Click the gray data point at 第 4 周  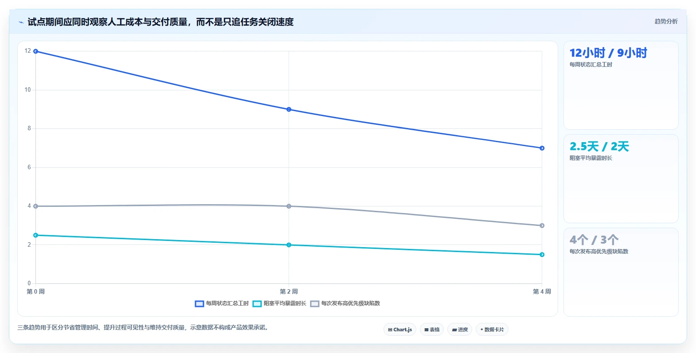(x=542, y=225)
